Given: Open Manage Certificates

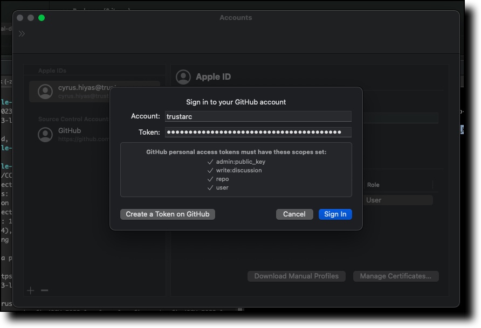Looking at the screenshot, I should click(x=395, y=276).
